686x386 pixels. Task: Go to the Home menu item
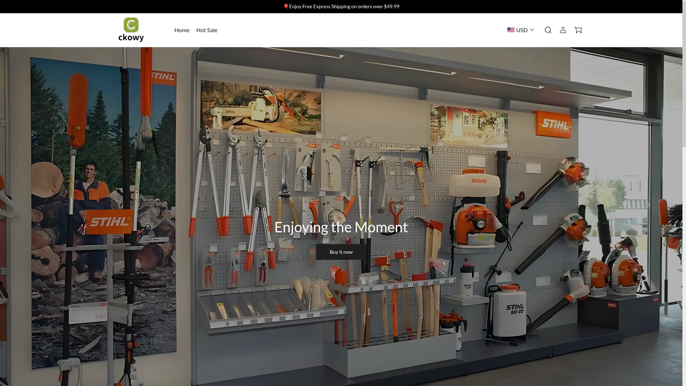point(182,30)
